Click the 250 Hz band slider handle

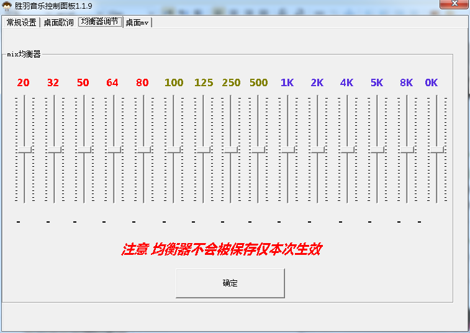(x=230, y=149)
